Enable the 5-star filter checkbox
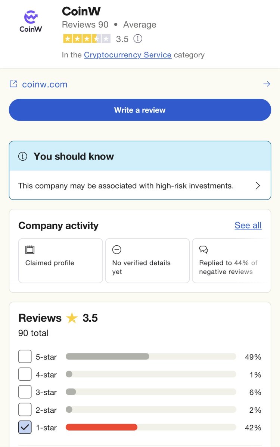The image size is (280, 447). click(25, 357)
